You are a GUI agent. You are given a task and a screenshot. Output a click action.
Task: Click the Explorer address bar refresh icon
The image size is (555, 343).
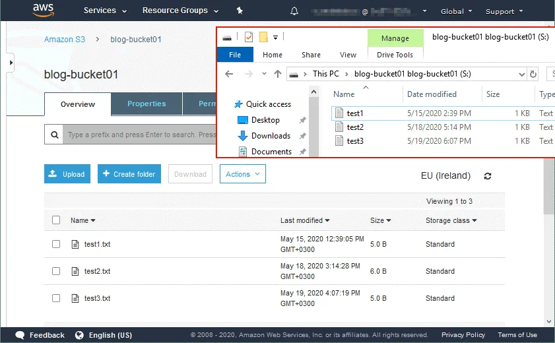coord(533,74)
